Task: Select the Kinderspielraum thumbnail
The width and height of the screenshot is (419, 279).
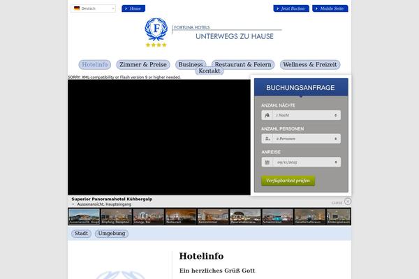Action: point(339,216)
